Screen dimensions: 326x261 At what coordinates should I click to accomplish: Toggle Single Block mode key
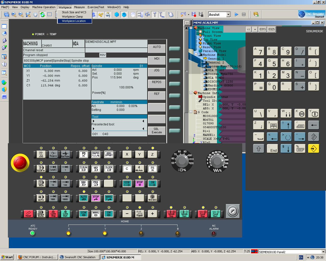click(41, 214)
